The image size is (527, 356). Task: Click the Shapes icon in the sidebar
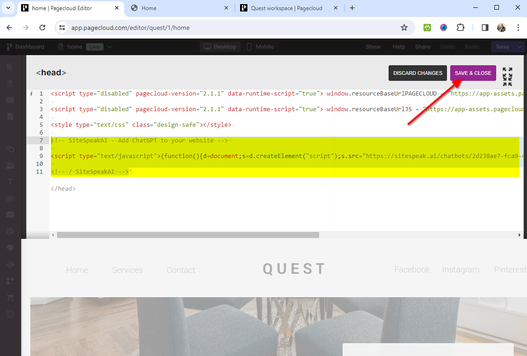(x=10, y=149)
